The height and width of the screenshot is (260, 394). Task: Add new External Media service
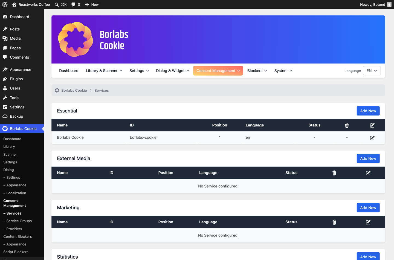(x=368, y=158)
